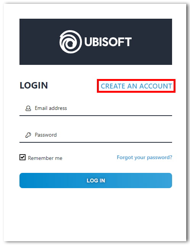The height and width of the screenshot is (245, 190).
Task: Click the Ubisoft swirl logo icon
Action: (71, 42)
